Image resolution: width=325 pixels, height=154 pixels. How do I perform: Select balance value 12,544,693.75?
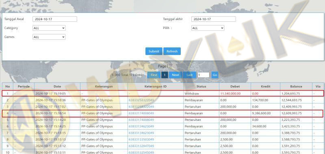(x=291, y=100)
